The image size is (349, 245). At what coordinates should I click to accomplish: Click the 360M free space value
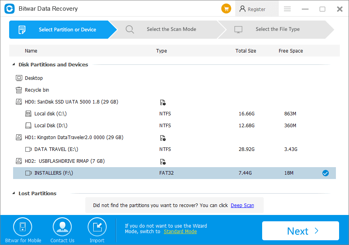(290, 126)
